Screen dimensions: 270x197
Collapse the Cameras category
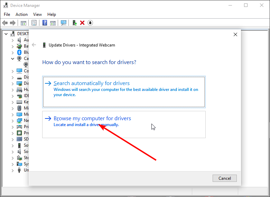(x=13, y=59)
